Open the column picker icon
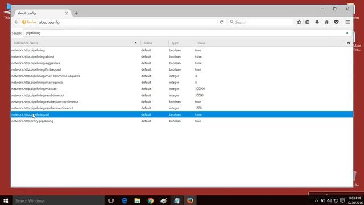364x205 pixels. [x=348, y=43]
